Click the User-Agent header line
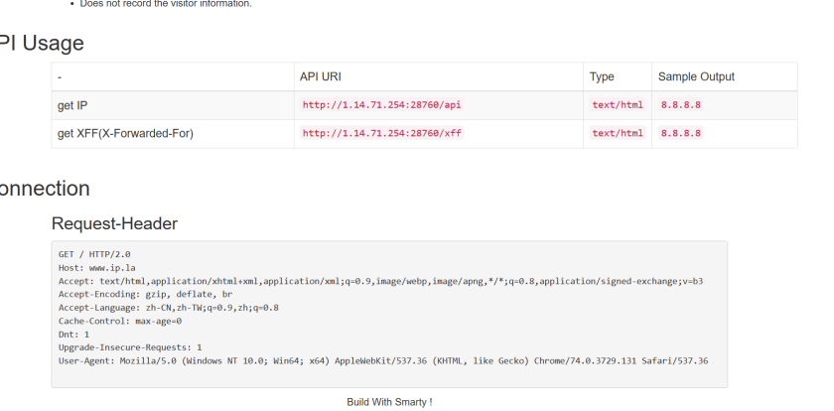The width and height of the screenshot is (834, 411). point(382,361)
